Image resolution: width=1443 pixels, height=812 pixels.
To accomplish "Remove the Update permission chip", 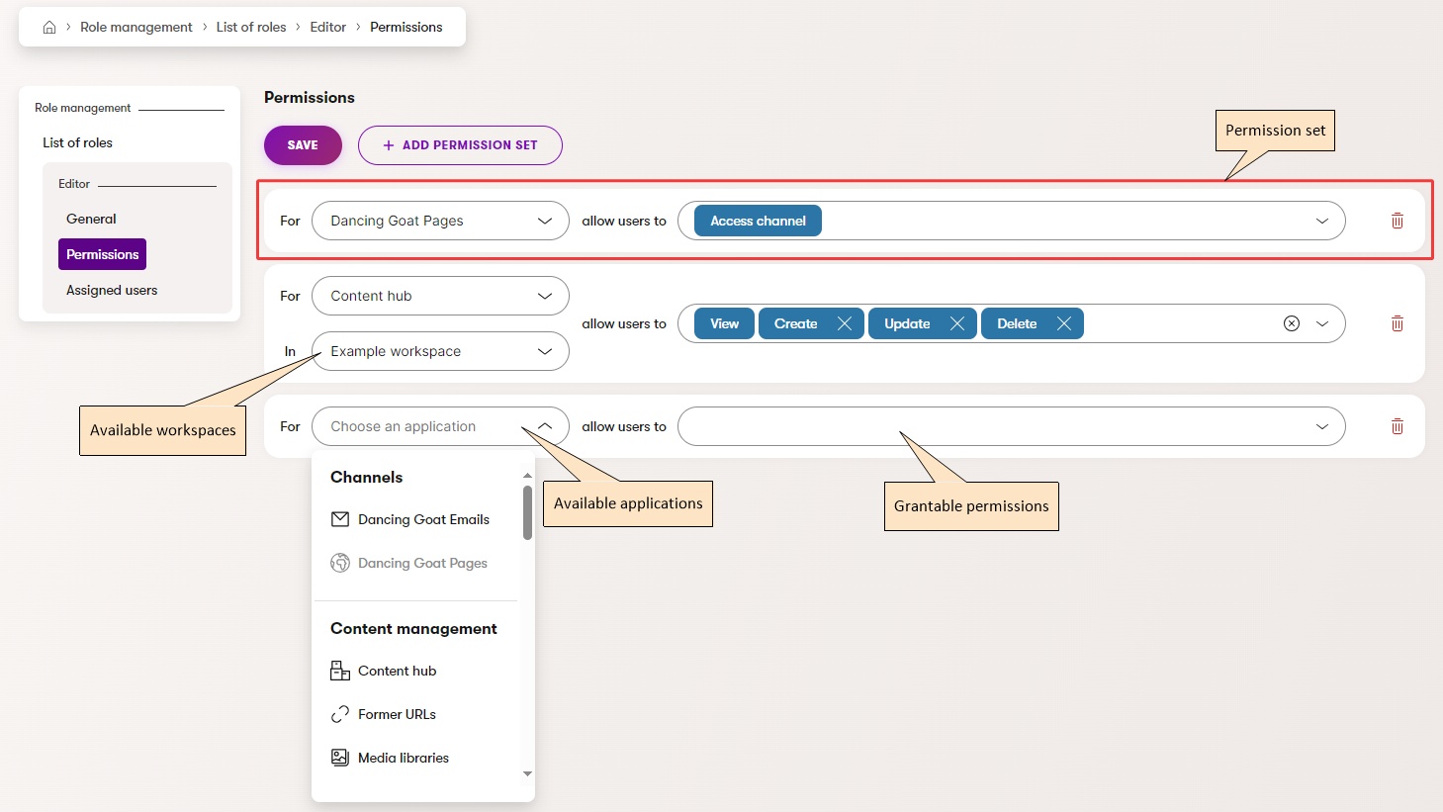I will tap(956, 322).
